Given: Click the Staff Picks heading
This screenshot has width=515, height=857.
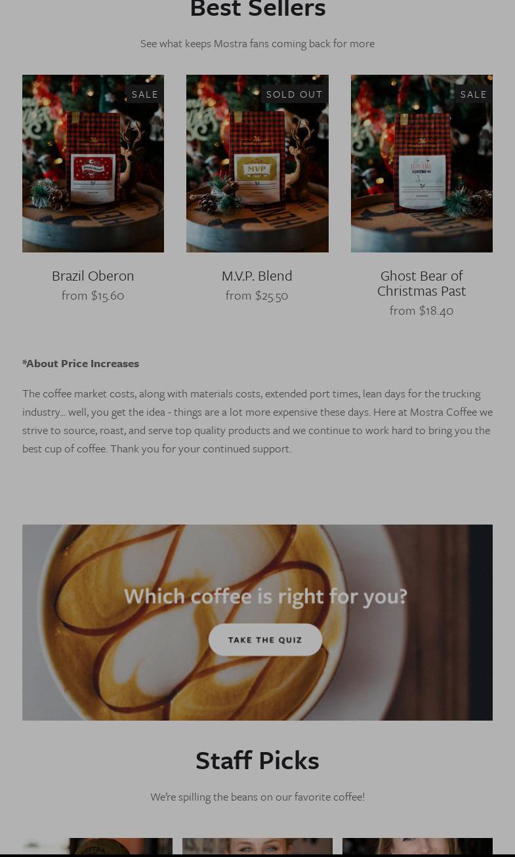Looking at the screenshot, I should coord(257,761).
